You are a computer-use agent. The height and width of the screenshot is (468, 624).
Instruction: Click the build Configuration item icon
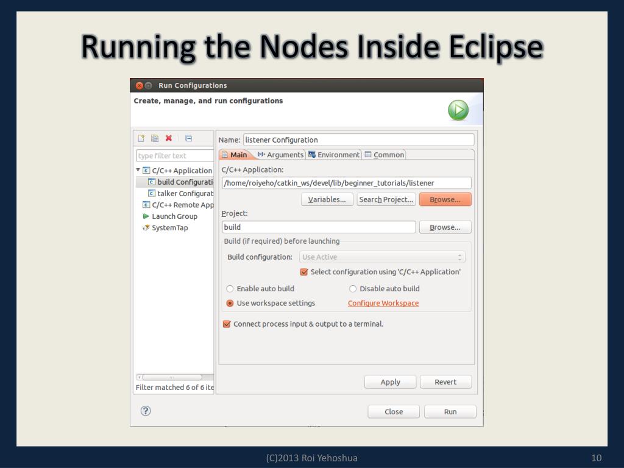[152, 182]
